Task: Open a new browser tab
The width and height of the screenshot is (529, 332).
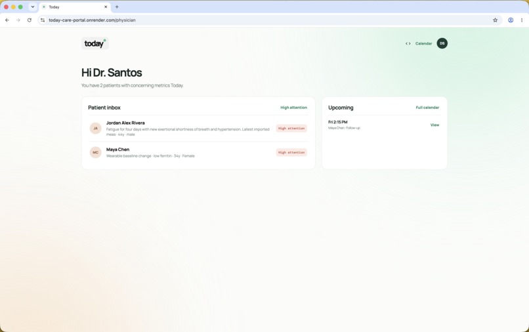Action: coord(117,7)
